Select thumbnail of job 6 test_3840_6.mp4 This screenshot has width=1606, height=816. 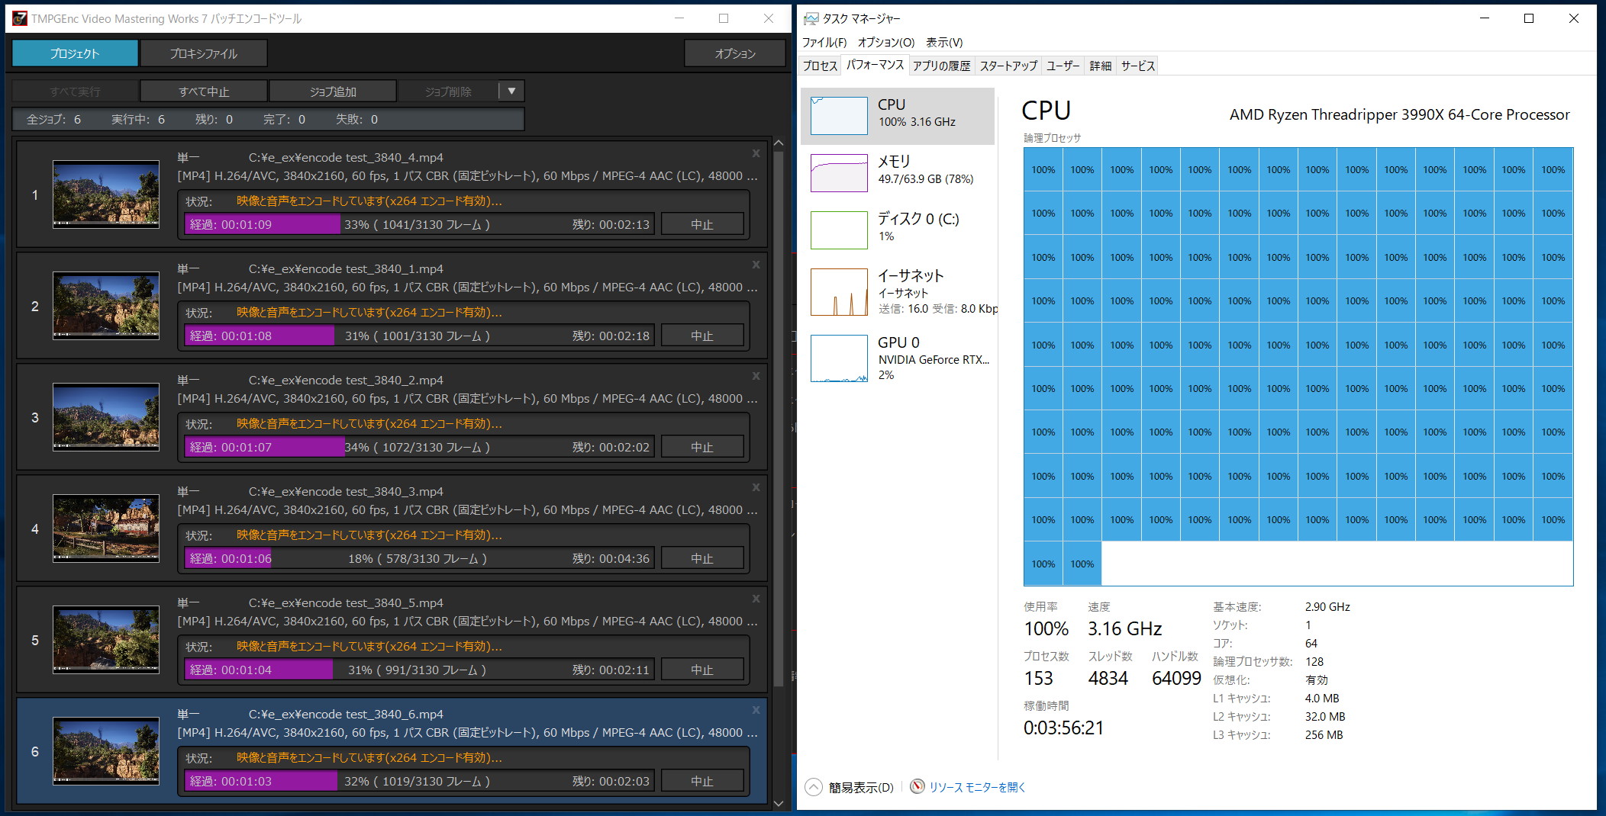click(x=106, y=751)
